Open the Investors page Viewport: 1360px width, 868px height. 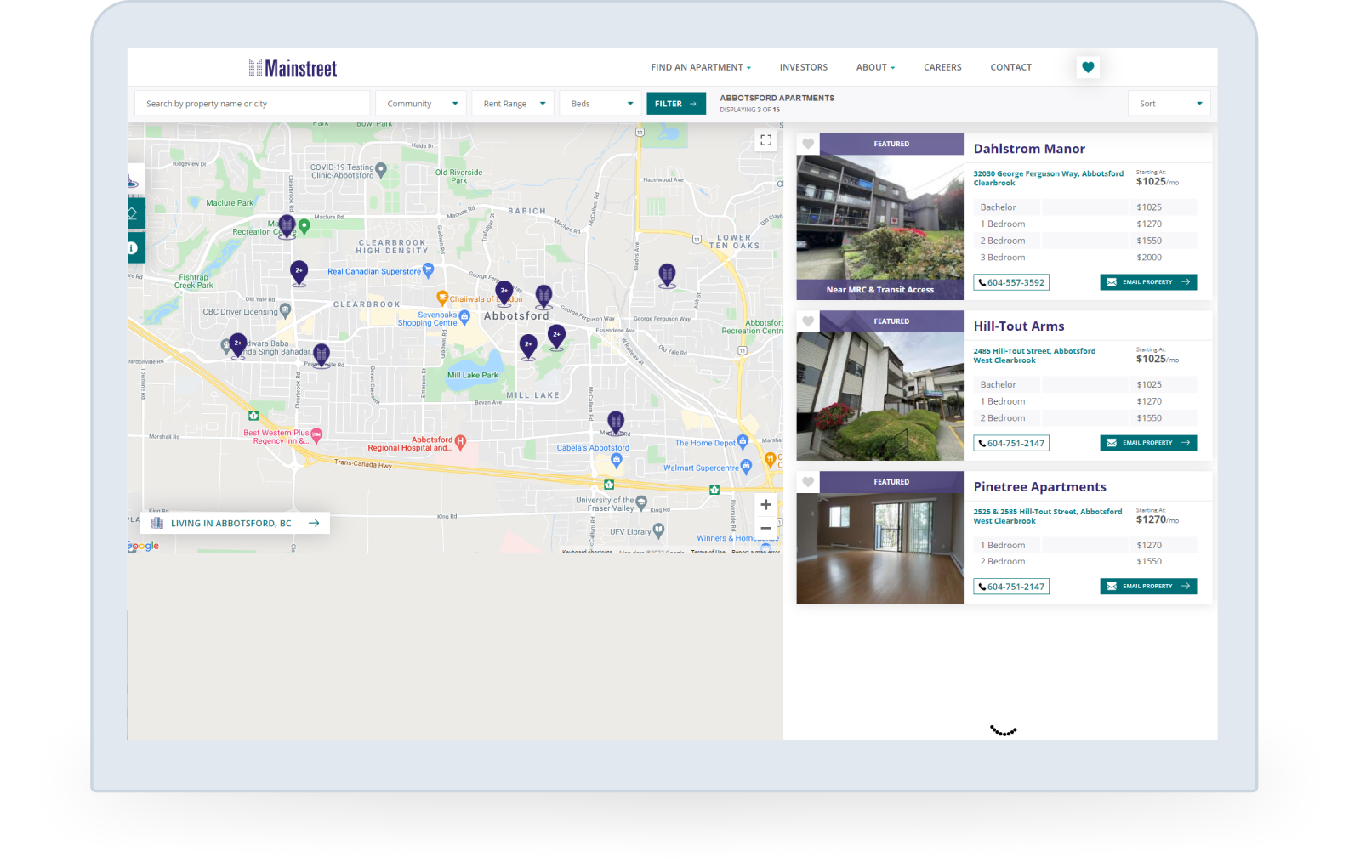(x=803, y=67)
